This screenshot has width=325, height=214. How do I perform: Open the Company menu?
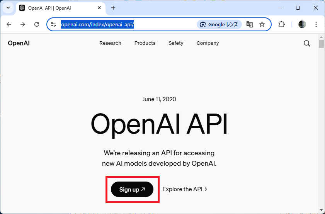point(208,43)
